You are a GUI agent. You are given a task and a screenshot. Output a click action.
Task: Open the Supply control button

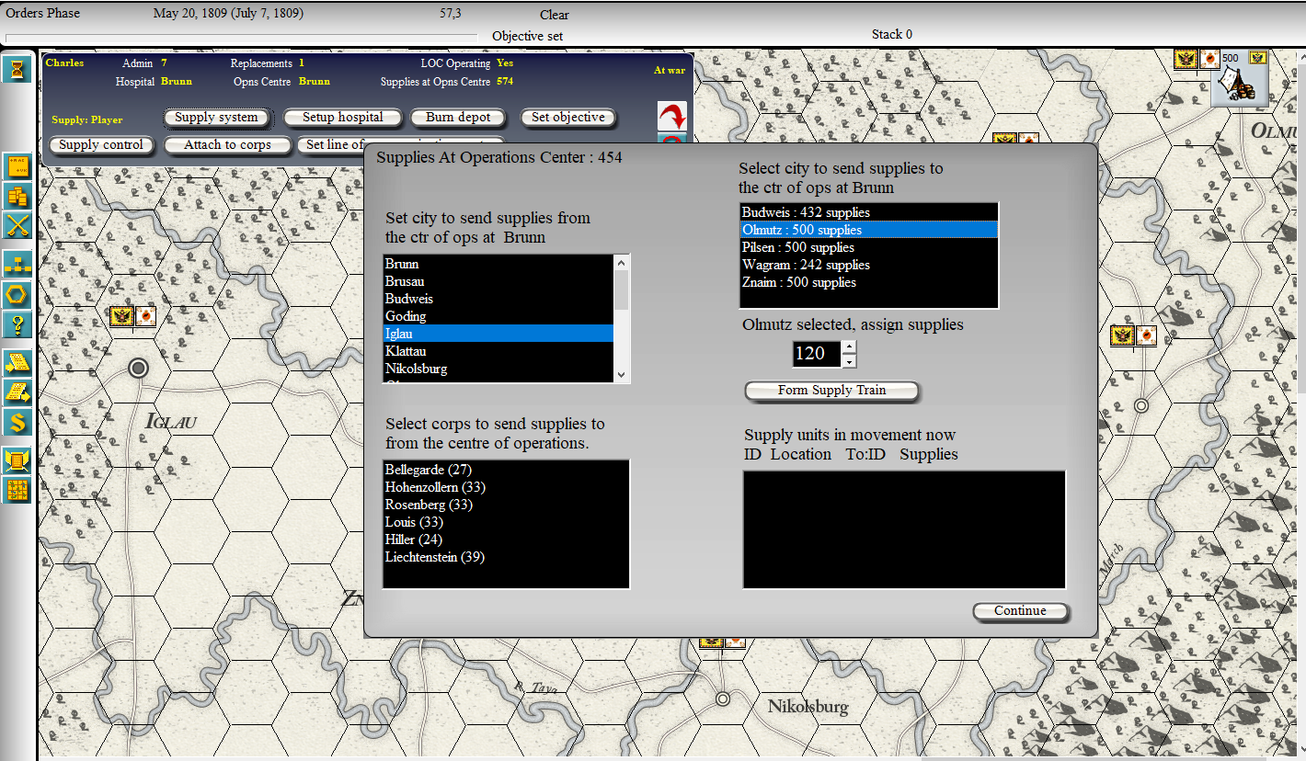[x=101, y=145]
